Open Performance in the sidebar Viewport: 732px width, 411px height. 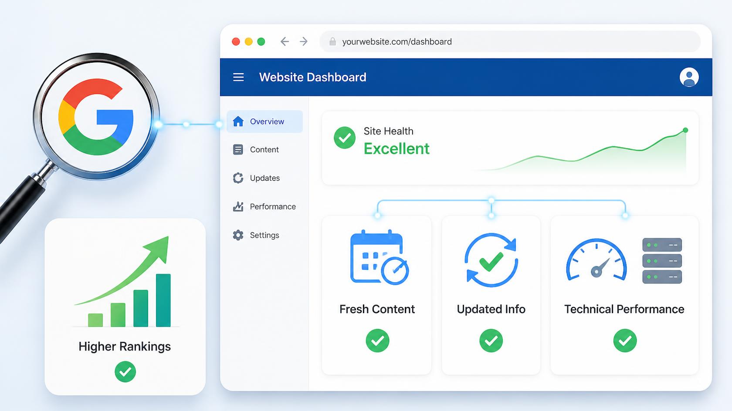pos(264,206)
